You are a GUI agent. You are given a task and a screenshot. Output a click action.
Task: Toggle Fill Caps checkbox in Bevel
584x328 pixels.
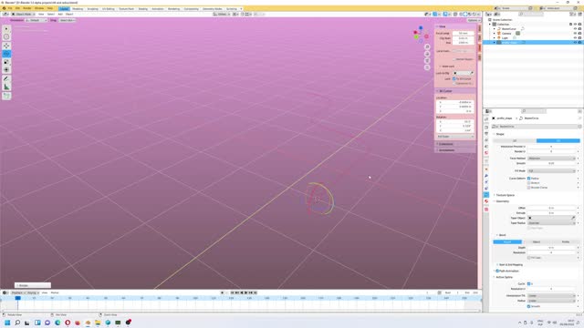(529, 257)
